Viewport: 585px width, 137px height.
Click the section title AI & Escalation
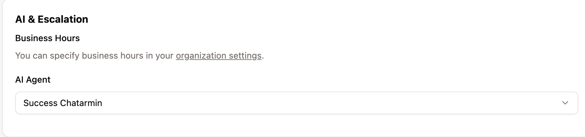coord(52,19)
